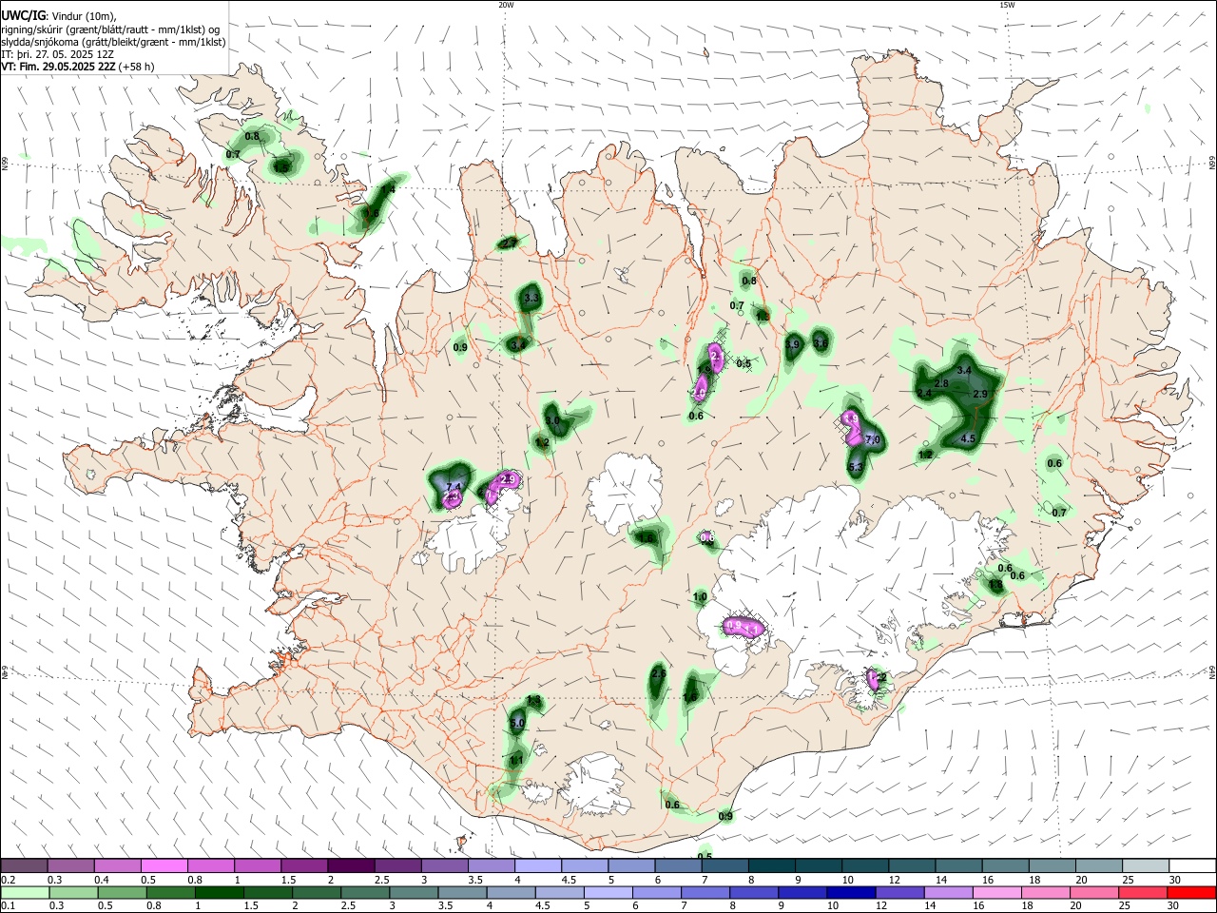The width and height of the screenshot is (1217, 913).
Task: Click the 7.4 precipitation value on the map
Action: [x=454, y=487]
